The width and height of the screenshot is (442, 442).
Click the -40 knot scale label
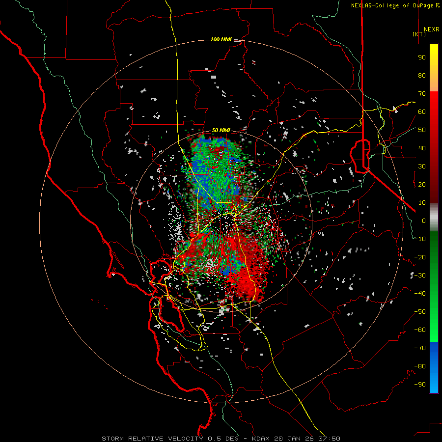[420, 294]
